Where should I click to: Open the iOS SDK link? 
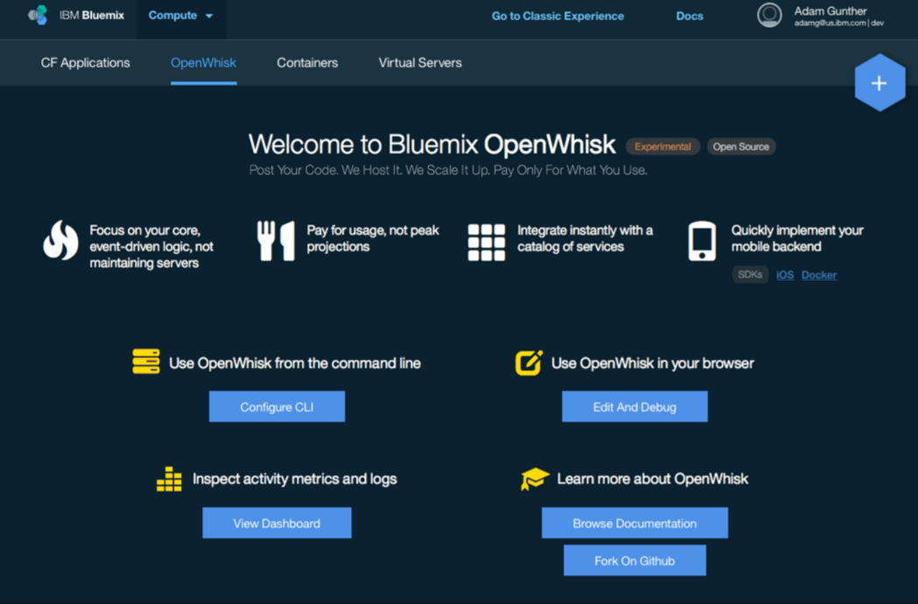[x=784, y=275]
